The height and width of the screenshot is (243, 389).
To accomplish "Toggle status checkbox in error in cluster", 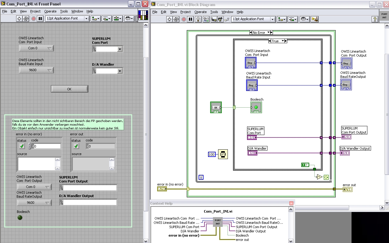I will (x=22, y=146).
